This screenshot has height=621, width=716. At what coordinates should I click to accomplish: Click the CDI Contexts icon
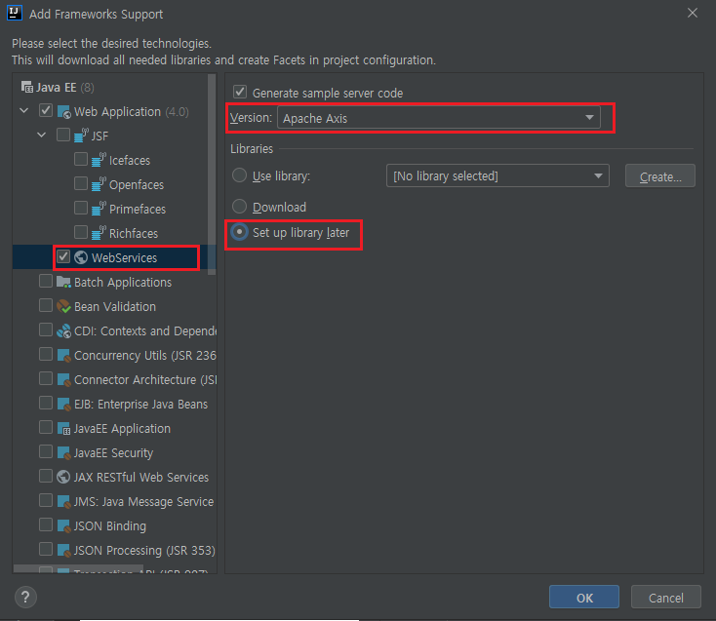(x=63, y=330)
